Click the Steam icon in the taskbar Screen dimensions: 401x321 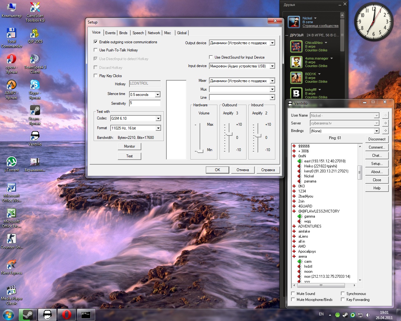click(x=28, y=315)
